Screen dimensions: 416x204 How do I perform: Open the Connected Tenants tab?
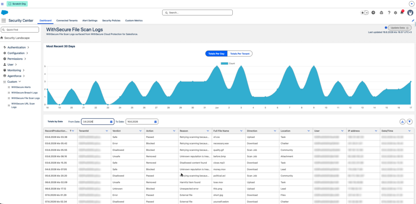pyautogui.click(x=67, y=20)
